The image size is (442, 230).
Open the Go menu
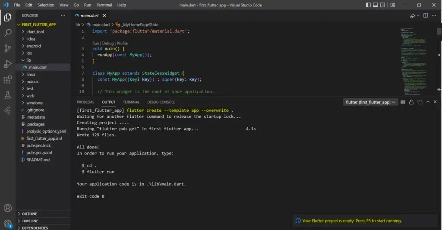tap(76, 5)
